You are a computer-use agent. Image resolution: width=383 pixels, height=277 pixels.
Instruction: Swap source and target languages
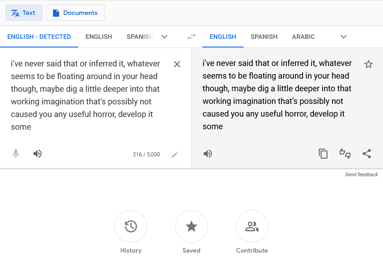[x=191, y=37]
